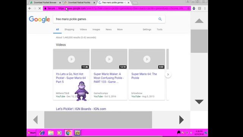Click the "Videos" section heading
Viewport: 243px width, 137px height.
point(61,45)
